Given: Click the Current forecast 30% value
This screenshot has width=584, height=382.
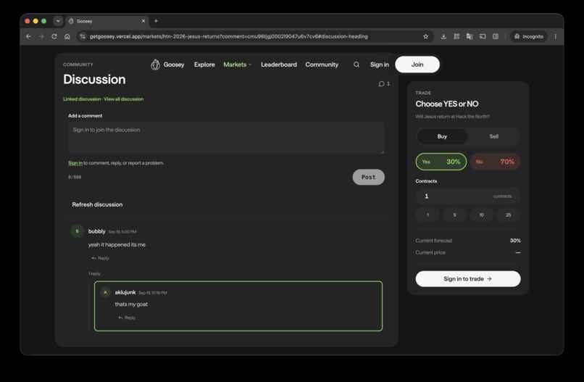Looking at the screenshot, I should [515, 241].
